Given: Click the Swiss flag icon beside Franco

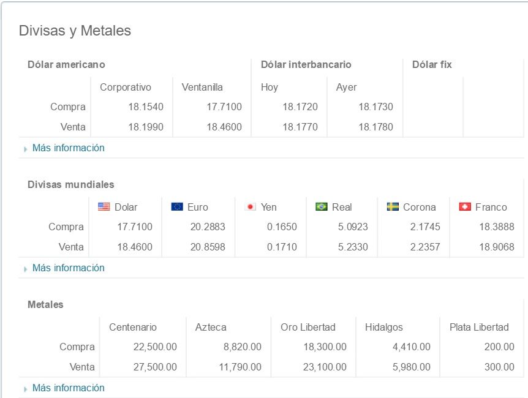Looking at the screenshot, I should [465, 207].
